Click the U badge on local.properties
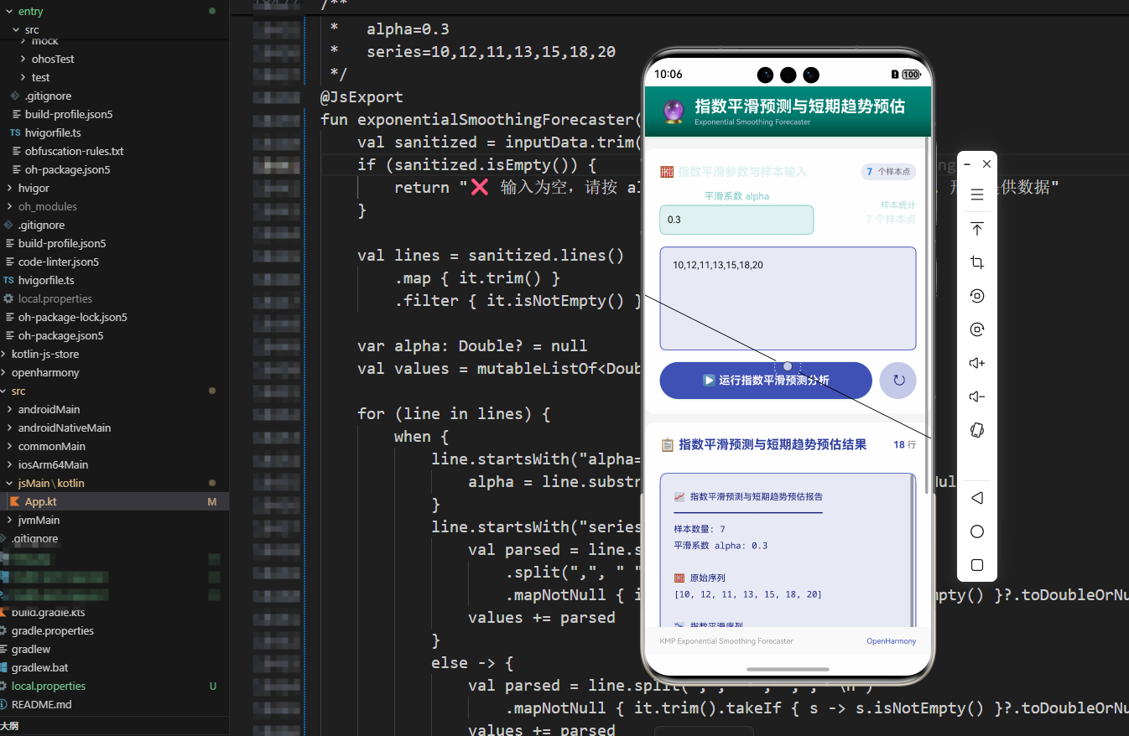This screenshot has height=736, width=1129. pos(212,686)
